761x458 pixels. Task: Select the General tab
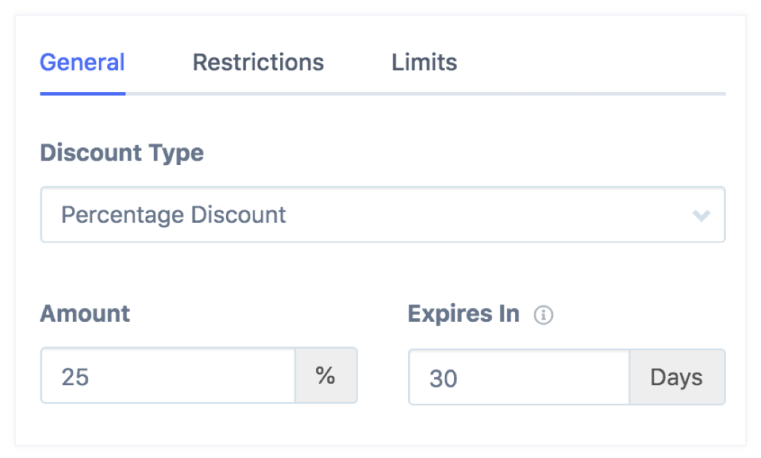click(82, 62)
